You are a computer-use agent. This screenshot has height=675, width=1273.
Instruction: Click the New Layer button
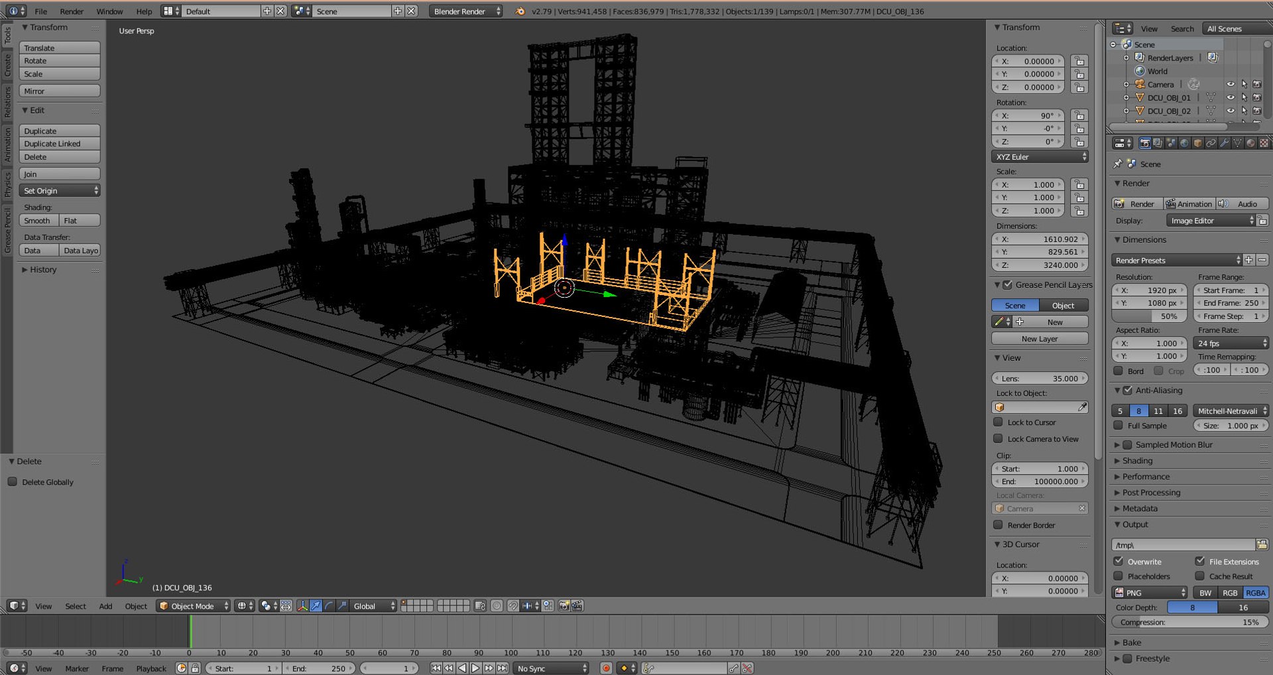pyautogui.click(x=1040, y=338)
